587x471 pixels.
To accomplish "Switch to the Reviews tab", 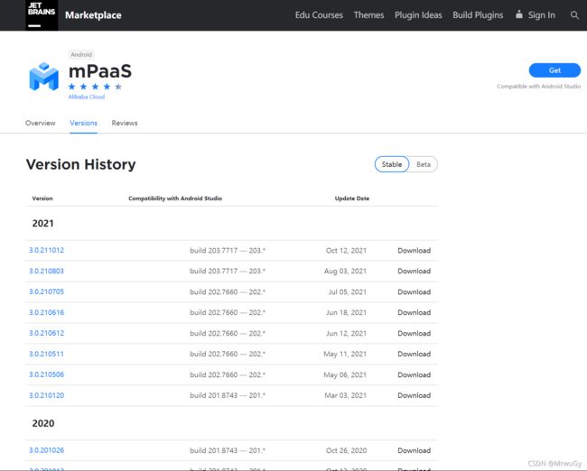I will (x=125, y=123).
